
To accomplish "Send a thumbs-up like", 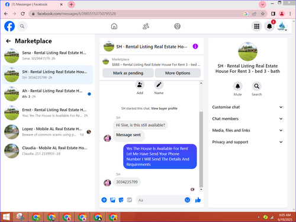I will tap(198, 200).
